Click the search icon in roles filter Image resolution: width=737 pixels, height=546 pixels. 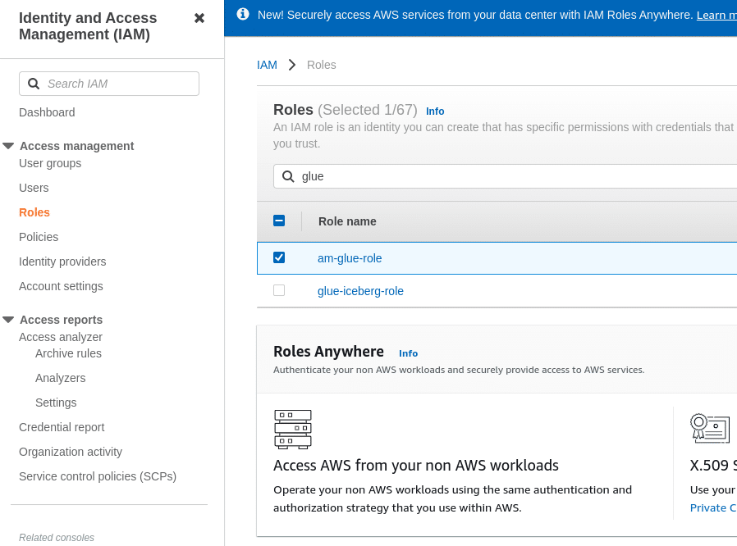288,176
